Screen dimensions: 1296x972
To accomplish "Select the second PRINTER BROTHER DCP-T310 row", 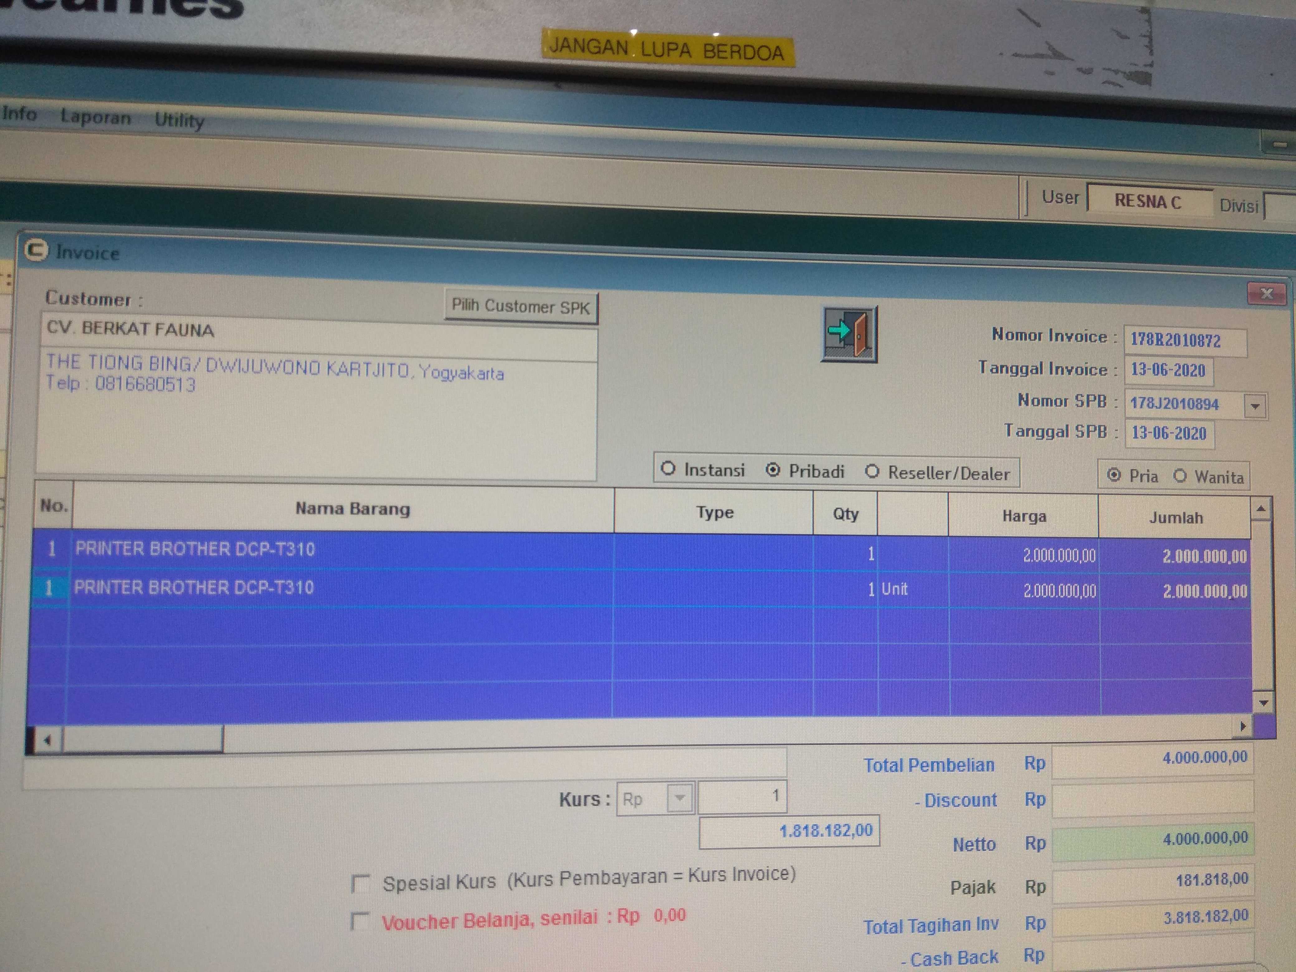I will tap(193, 588).
